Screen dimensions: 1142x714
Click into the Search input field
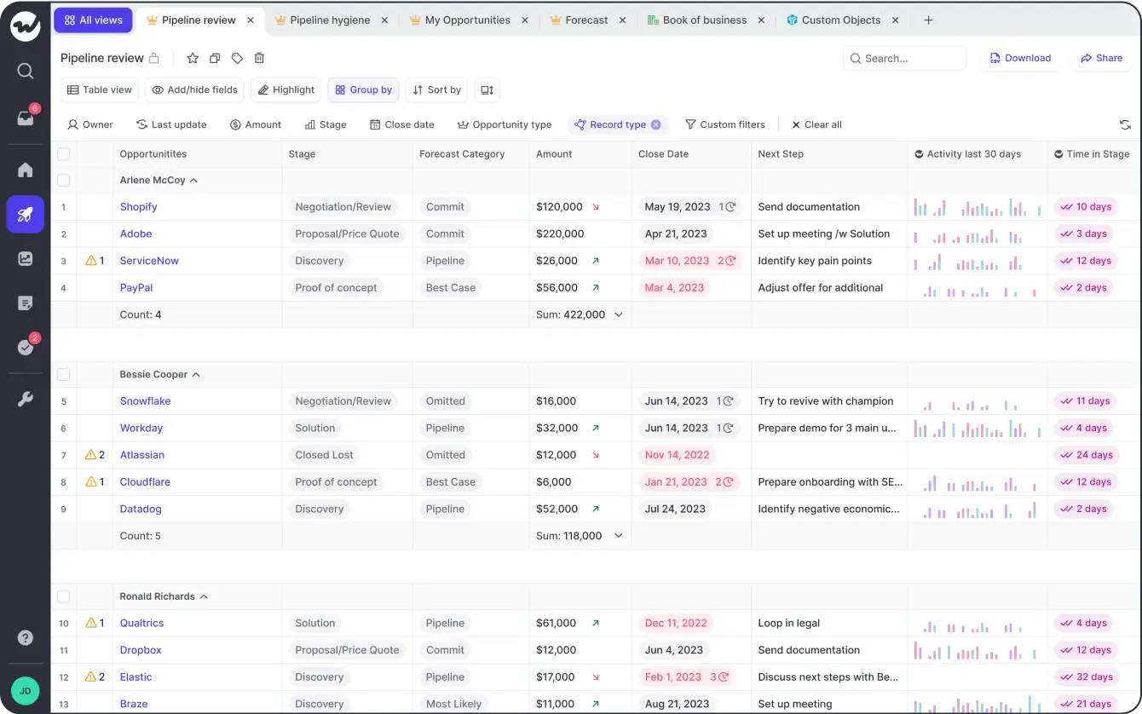click(905, 58)
